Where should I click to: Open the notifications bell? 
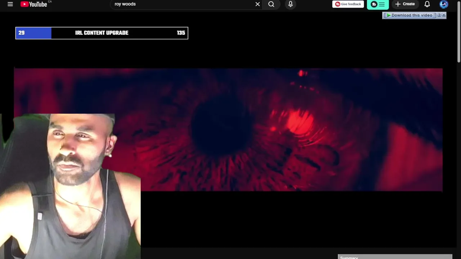click(427, 4)
